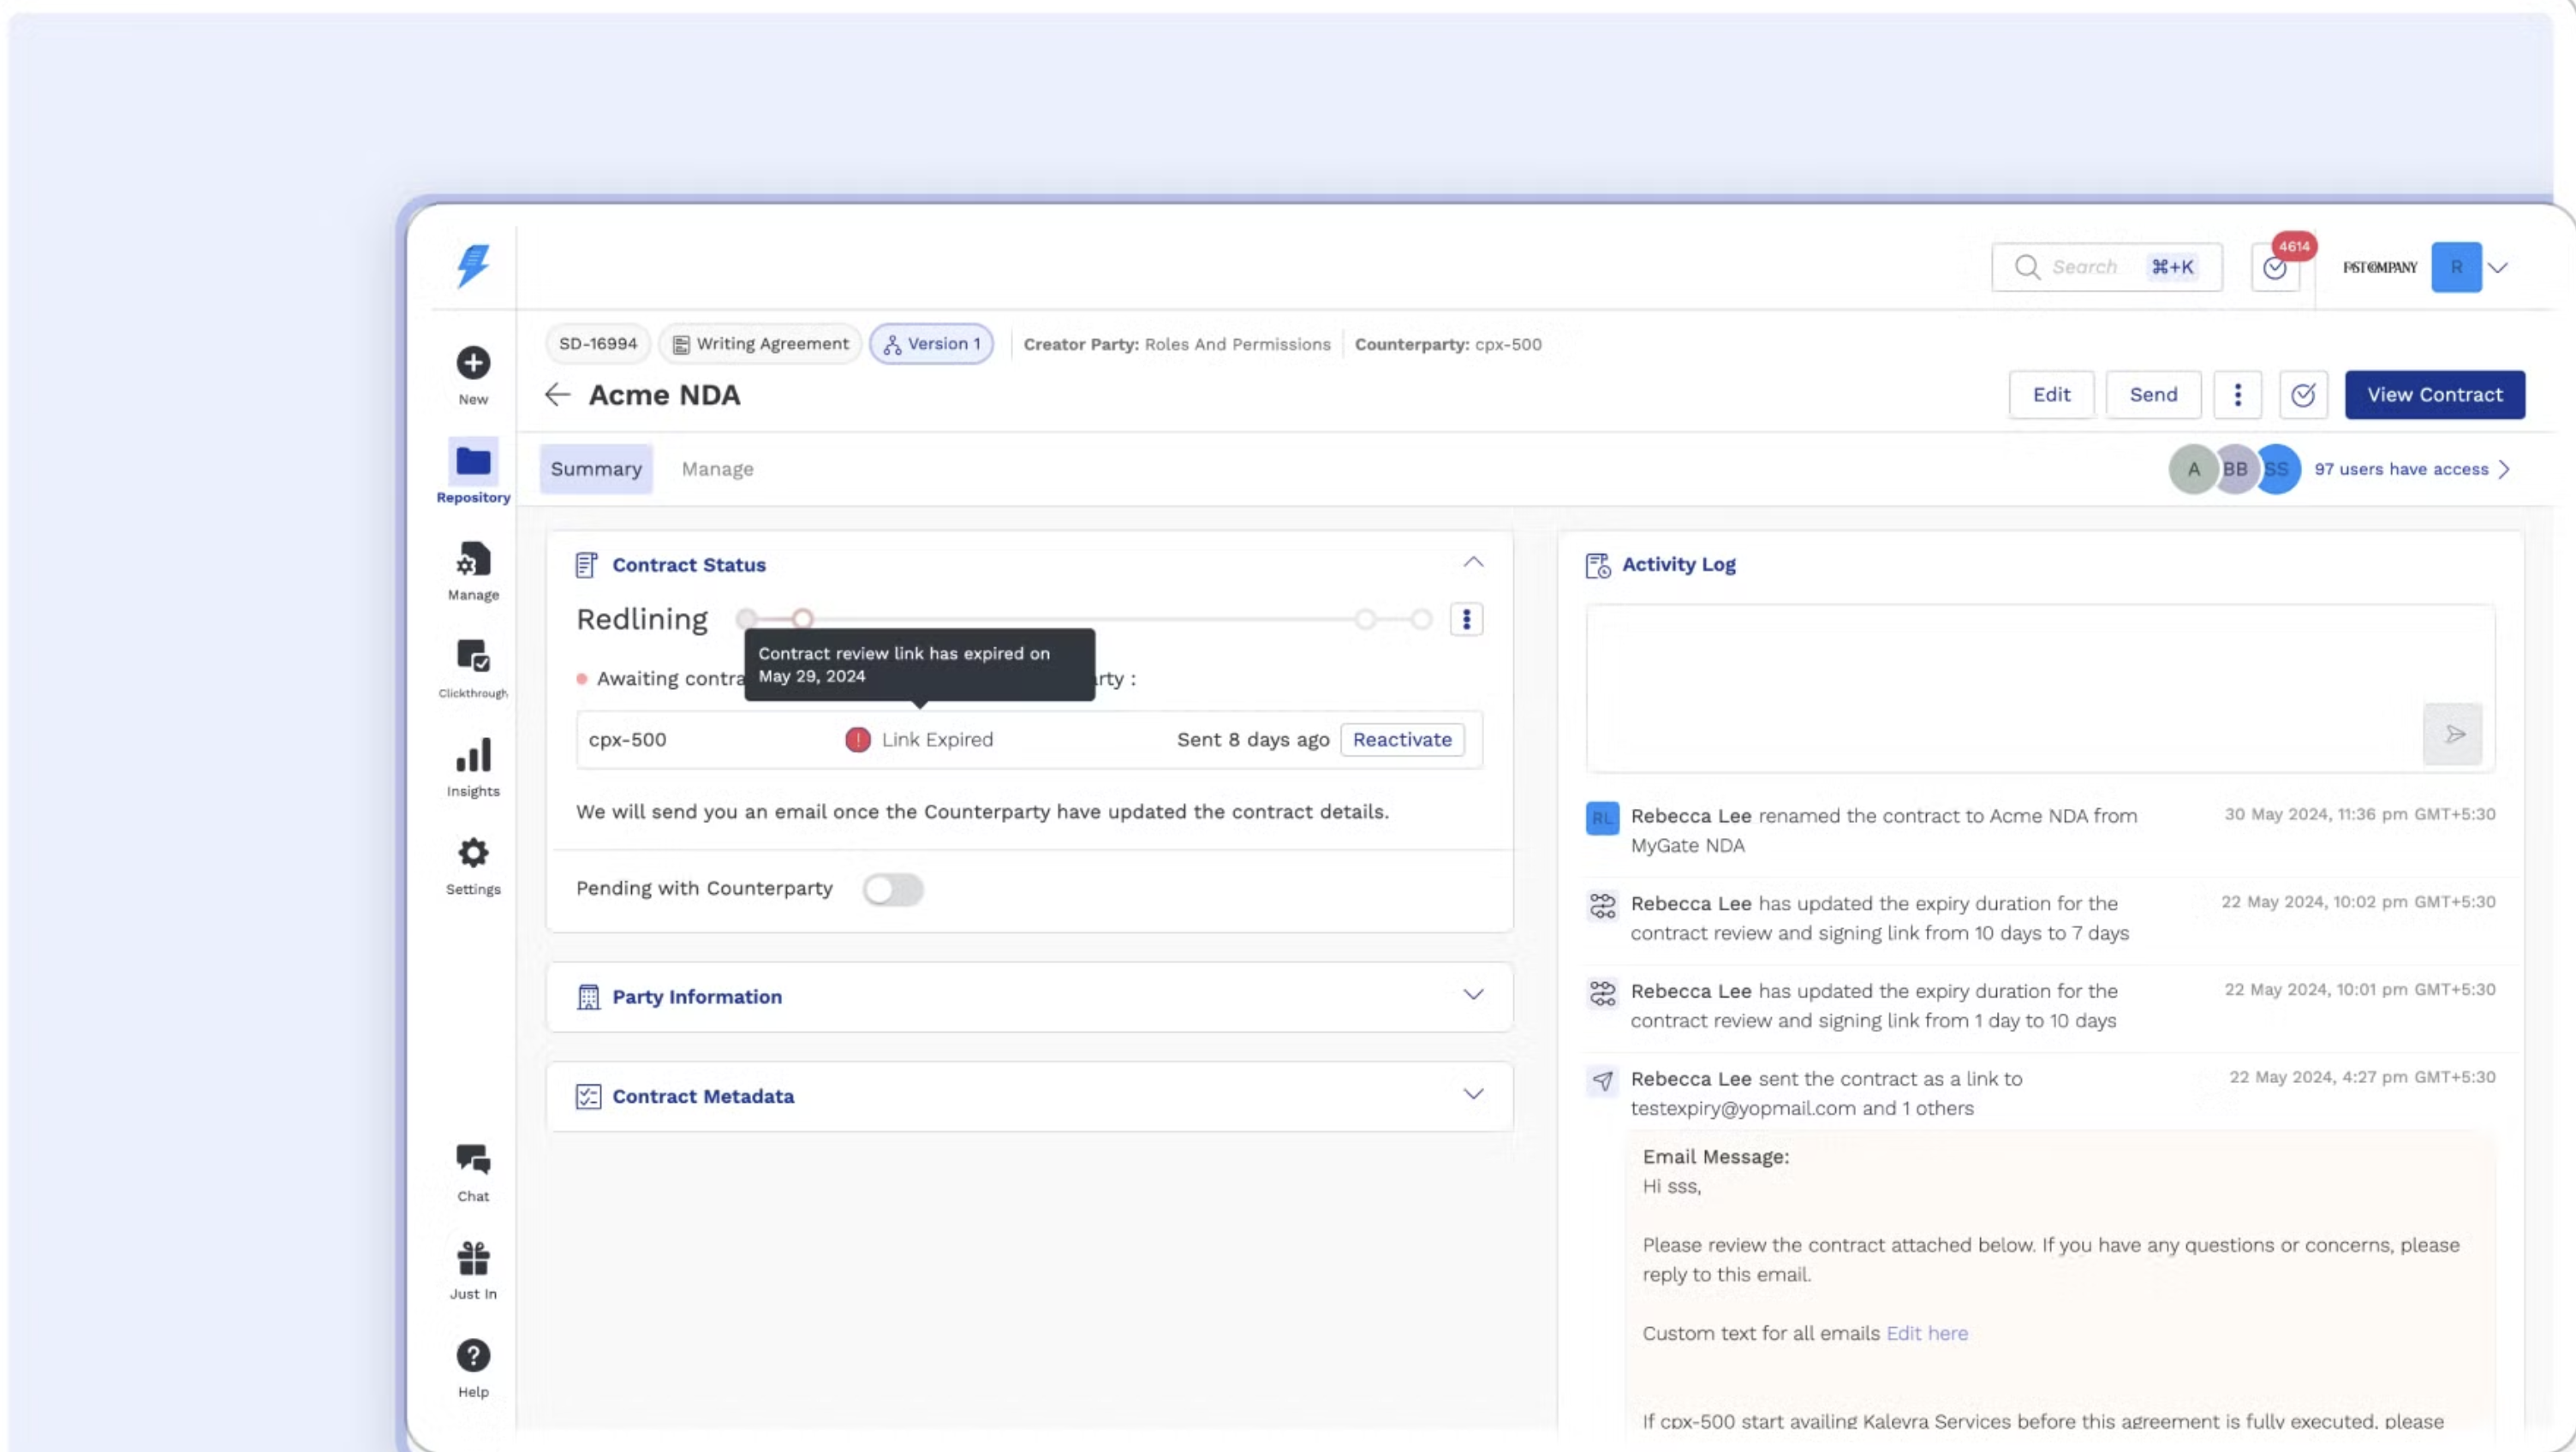
Task: Switch to the Manage tab
Action: 717,469
